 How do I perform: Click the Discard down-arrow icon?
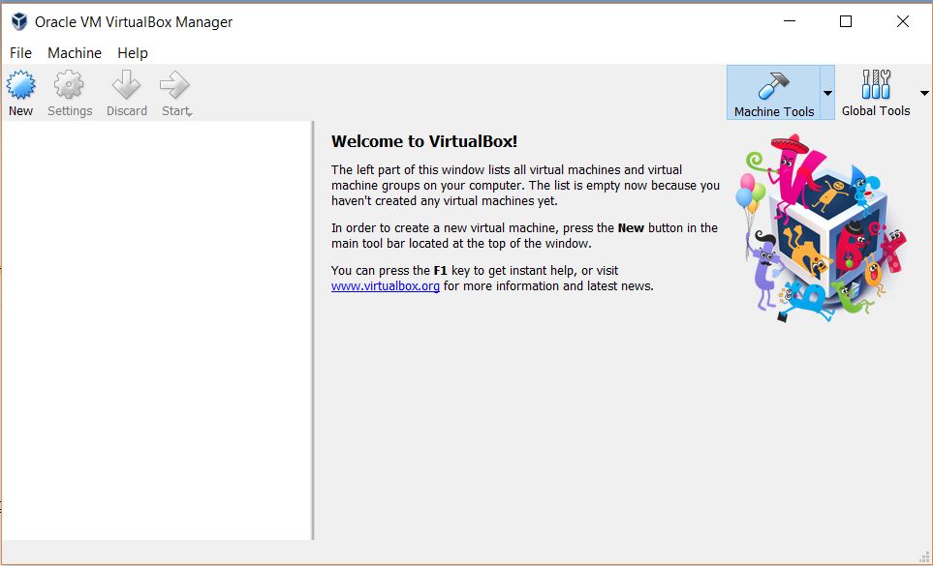click(x=126, y=84)
